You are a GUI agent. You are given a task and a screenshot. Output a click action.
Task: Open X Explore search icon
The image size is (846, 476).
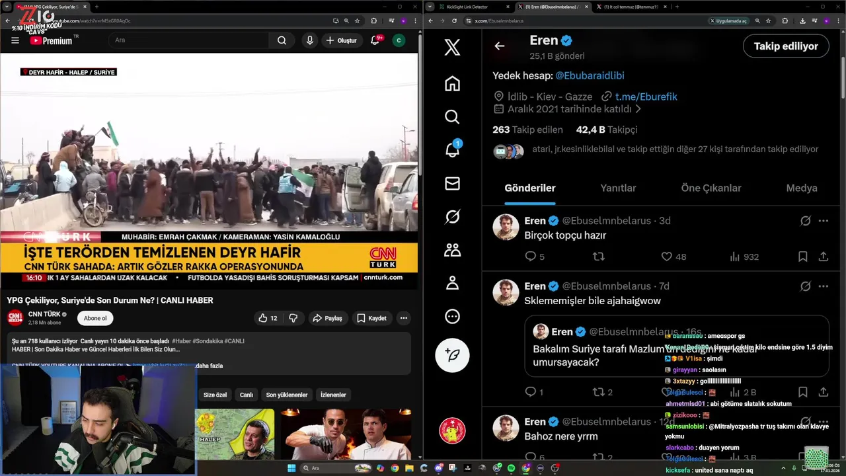[x=452, y=117]
